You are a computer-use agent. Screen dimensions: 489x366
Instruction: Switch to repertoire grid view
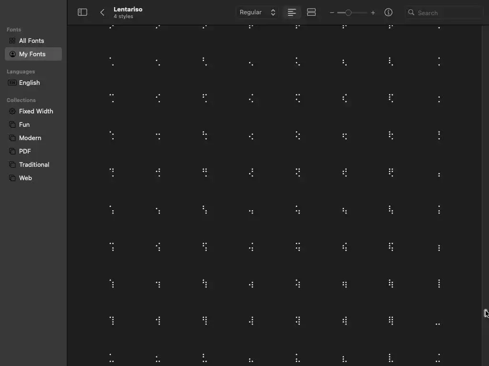311,12
